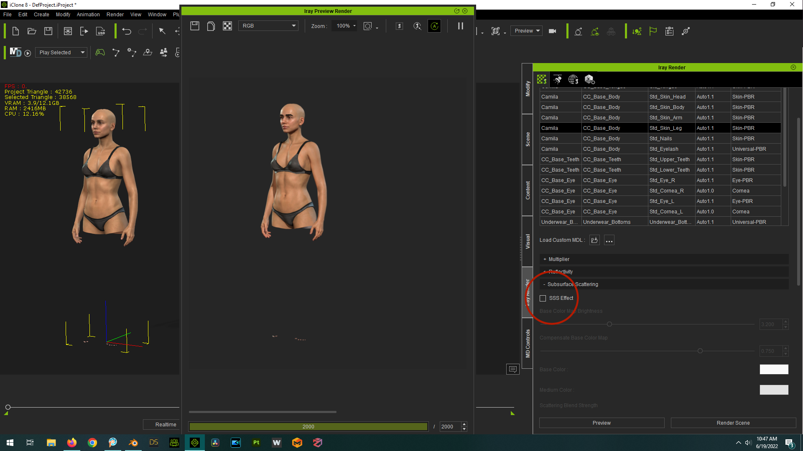The height and width of the screenshot is (451, 803).
Task: Expand the Multiplier section
Action: [664, 259]
